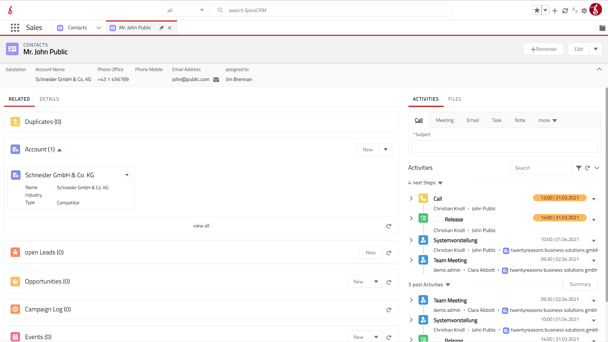Click the search magnifier icon
The width and height of the screenshot is (608, 342).
tap(220, 10)
